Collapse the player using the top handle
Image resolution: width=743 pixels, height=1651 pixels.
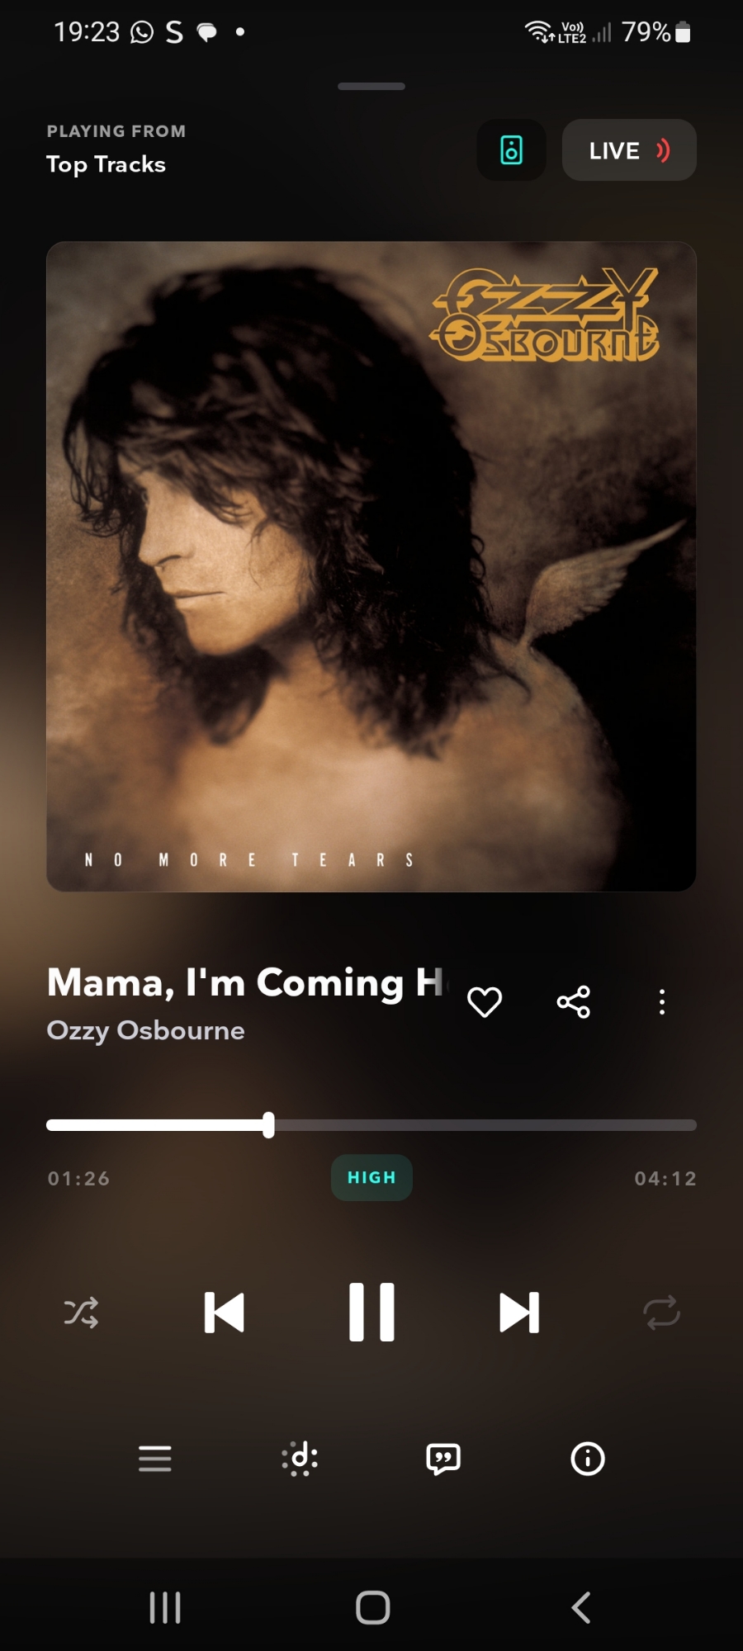371,86
